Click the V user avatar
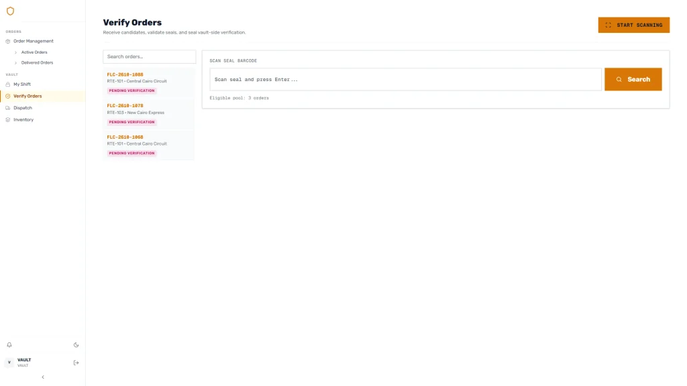 click(x=9, y=363)
